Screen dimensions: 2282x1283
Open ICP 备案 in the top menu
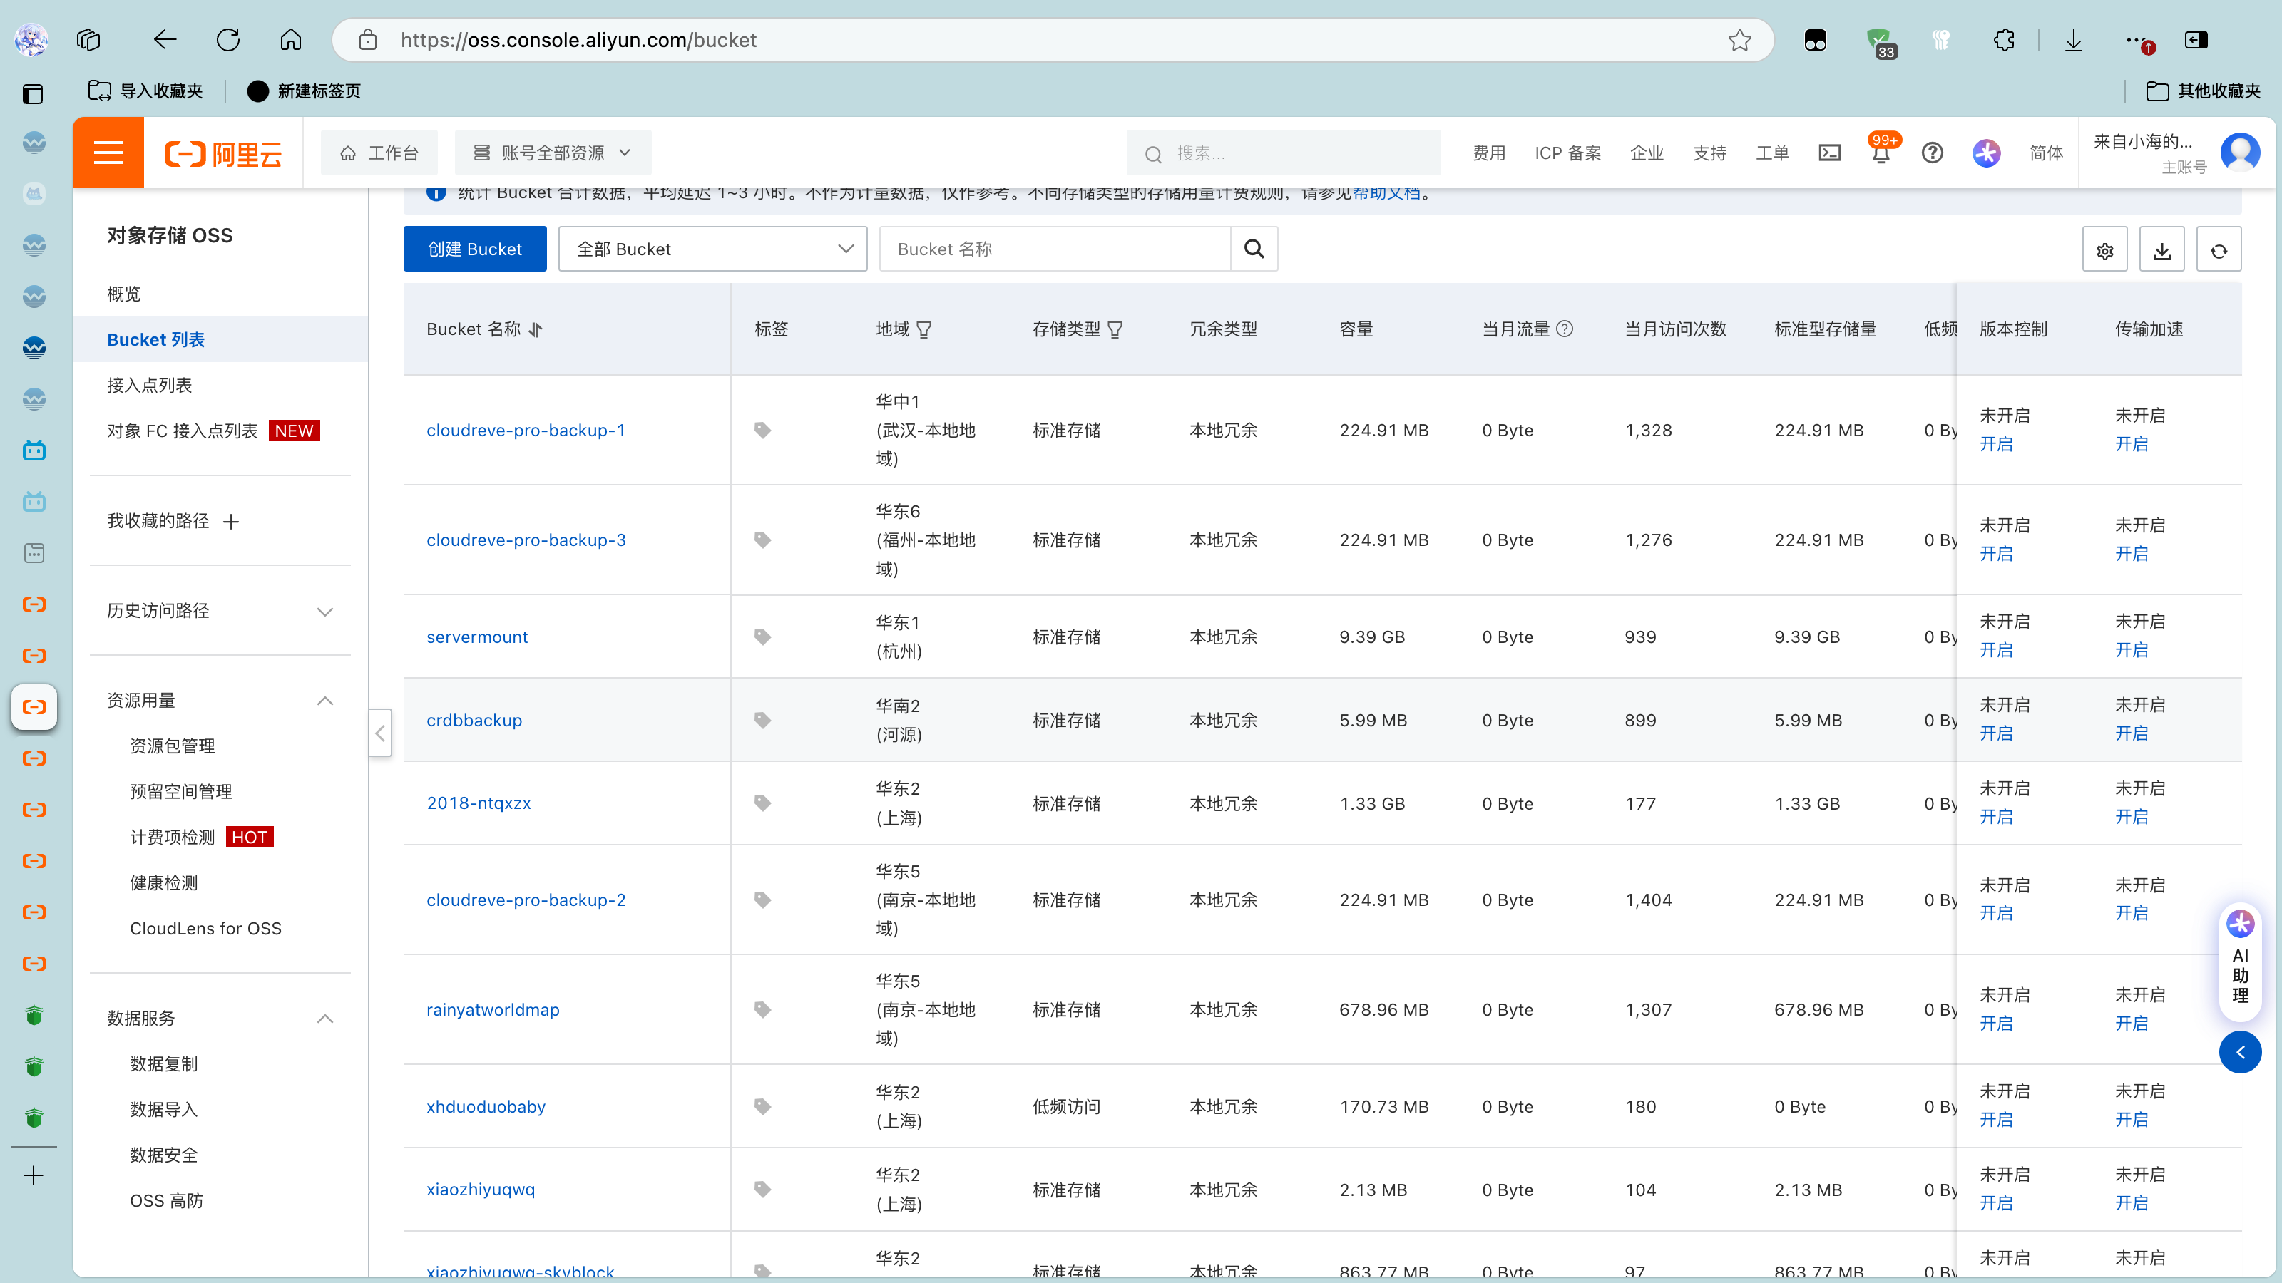pyautogui.click(x=1567, y=153)
